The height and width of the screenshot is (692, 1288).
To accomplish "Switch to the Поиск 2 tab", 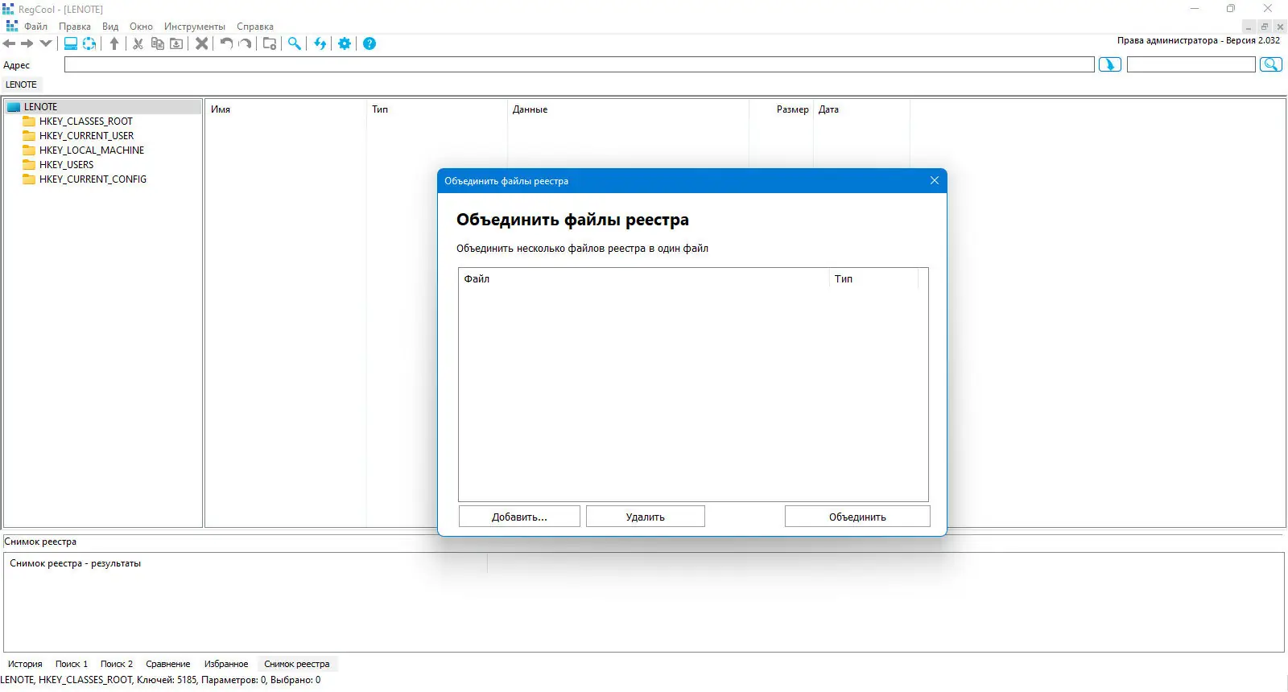I will [x=117, y=664].
